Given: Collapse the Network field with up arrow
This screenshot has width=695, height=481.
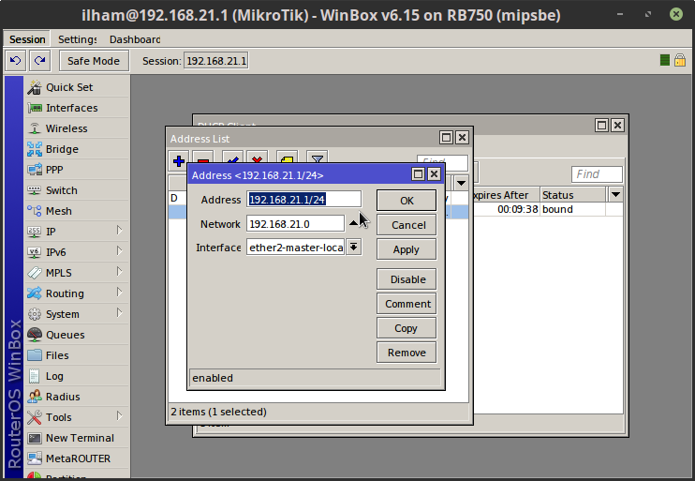Looking at the screenshot, I should [x=353, y=223].
